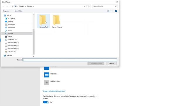Expand the address bar history dropdown
Screen dimensions: 188x106
pos(85,6)
